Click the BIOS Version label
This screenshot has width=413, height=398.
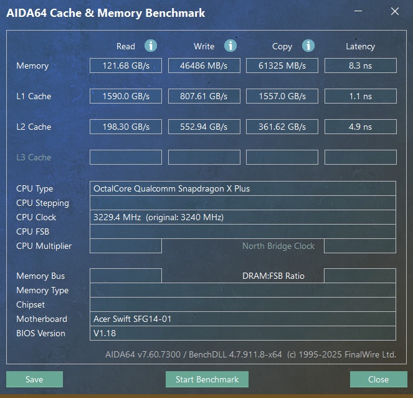point(40,333)
